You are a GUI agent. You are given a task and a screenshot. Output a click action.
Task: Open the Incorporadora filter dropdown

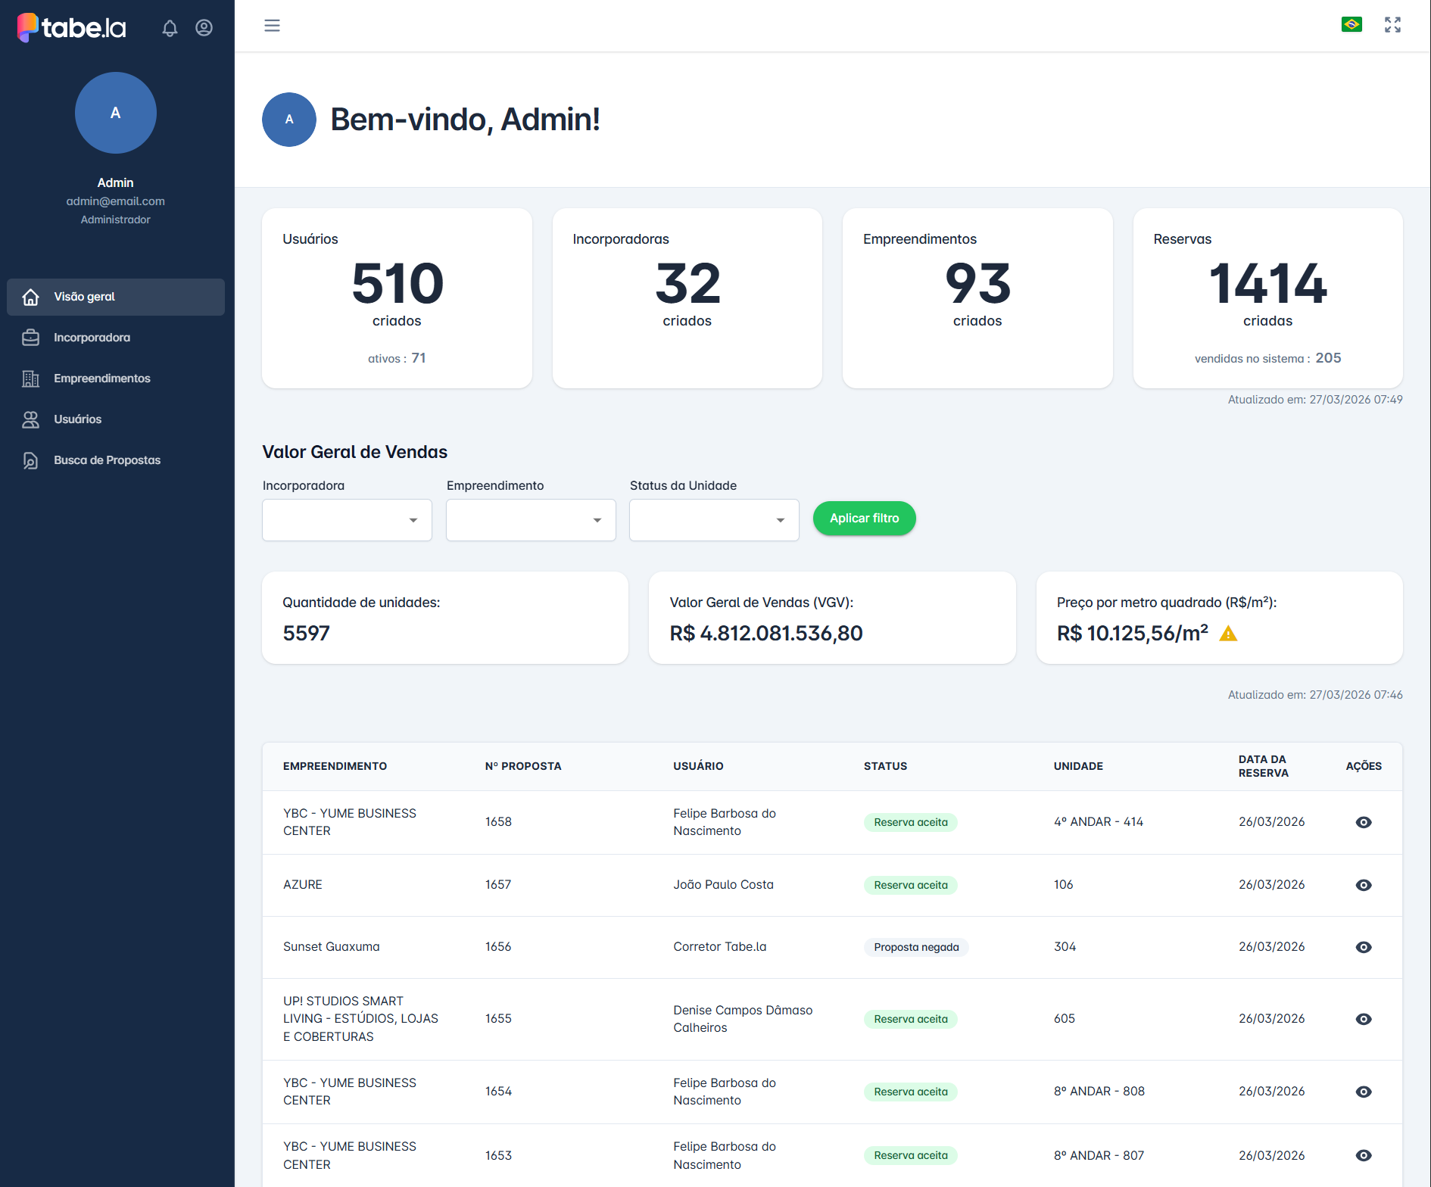coord(347,520)
